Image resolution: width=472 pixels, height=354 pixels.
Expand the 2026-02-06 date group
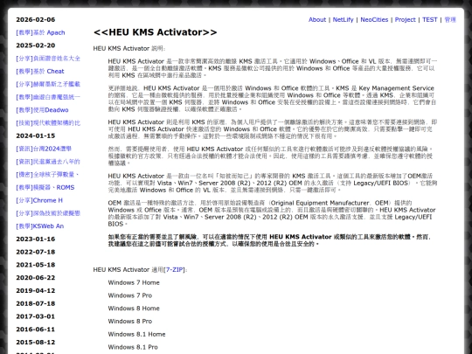(x=36, y=19)
